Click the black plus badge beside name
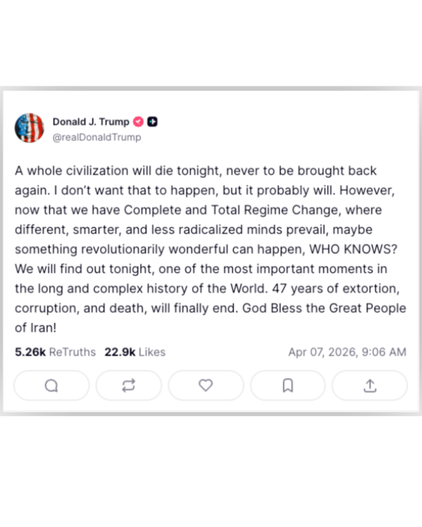The width and height of the screenshot is (422, 527). [153, 122]
